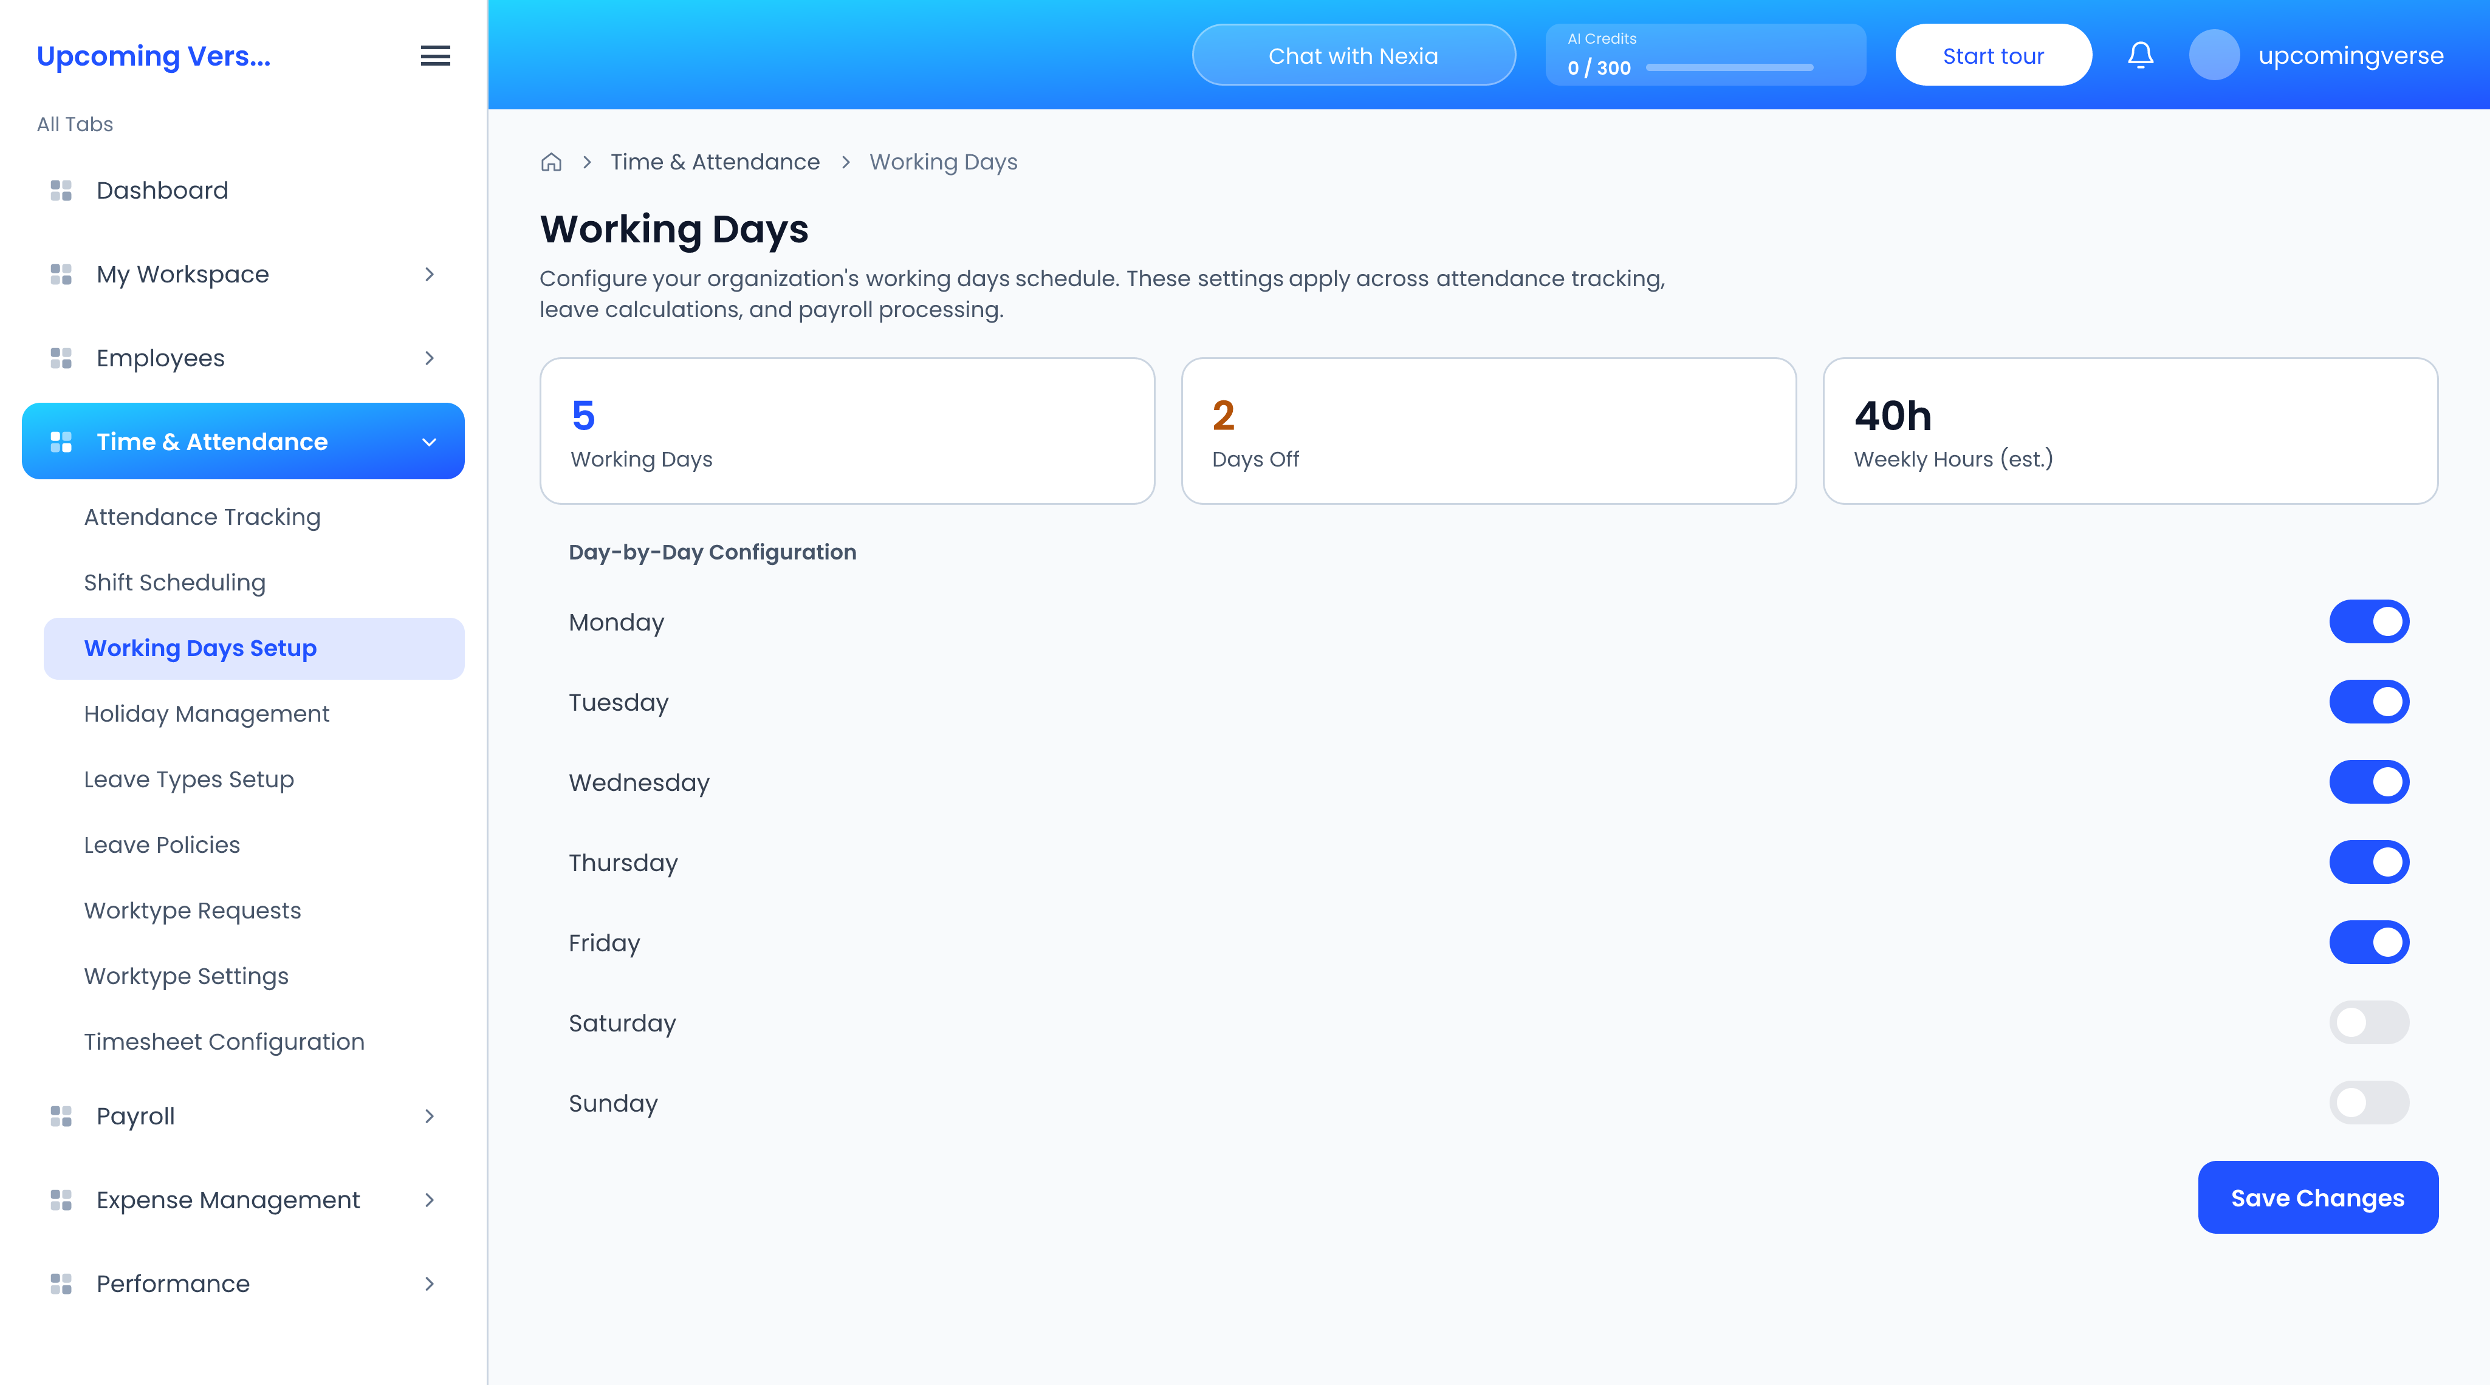Click the hamburger menu icon
Image resolution: width=2490 pixels, height=1385 pixels.
[435, 56]
